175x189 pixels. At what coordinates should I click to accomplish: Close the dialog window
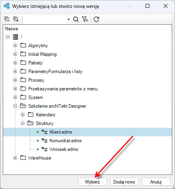[x=166, y=6]
